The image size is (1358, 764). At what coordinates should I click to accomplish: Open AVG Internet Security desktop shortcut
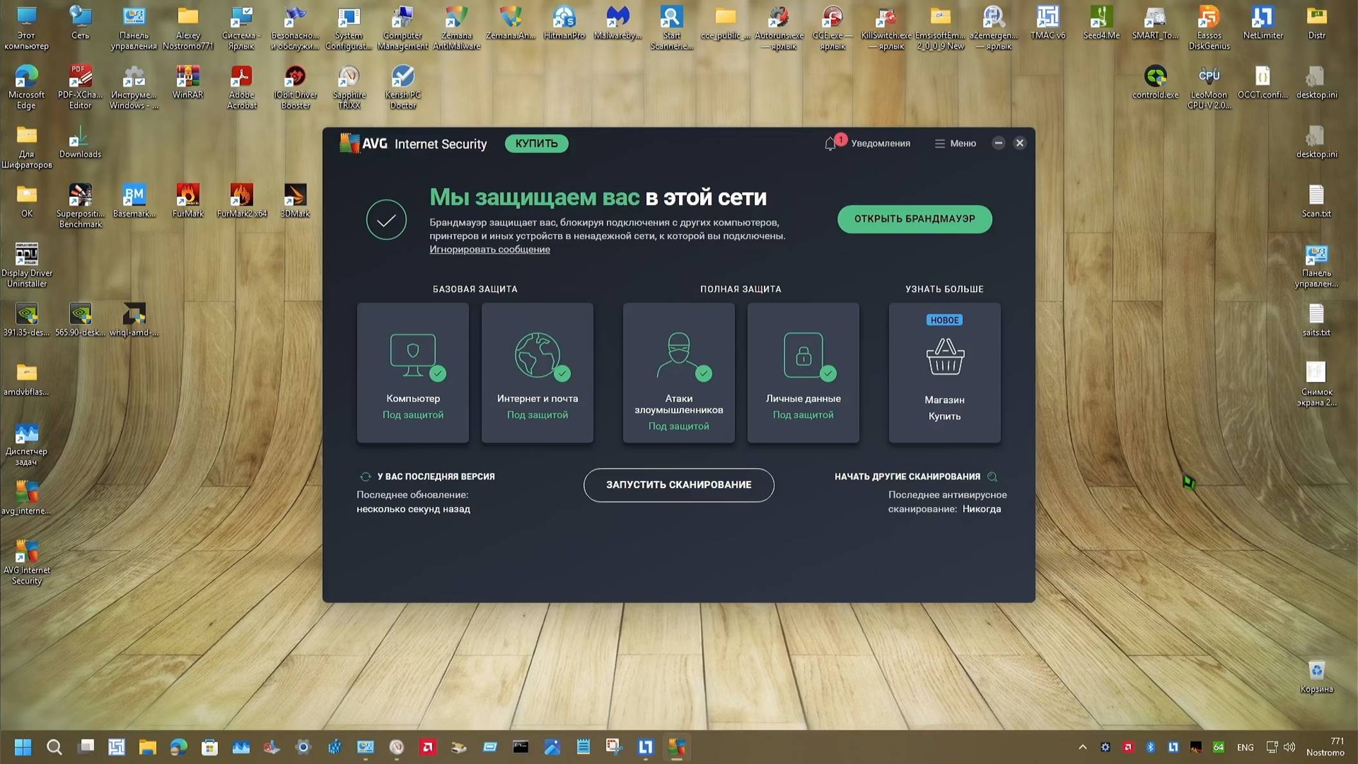26,561
